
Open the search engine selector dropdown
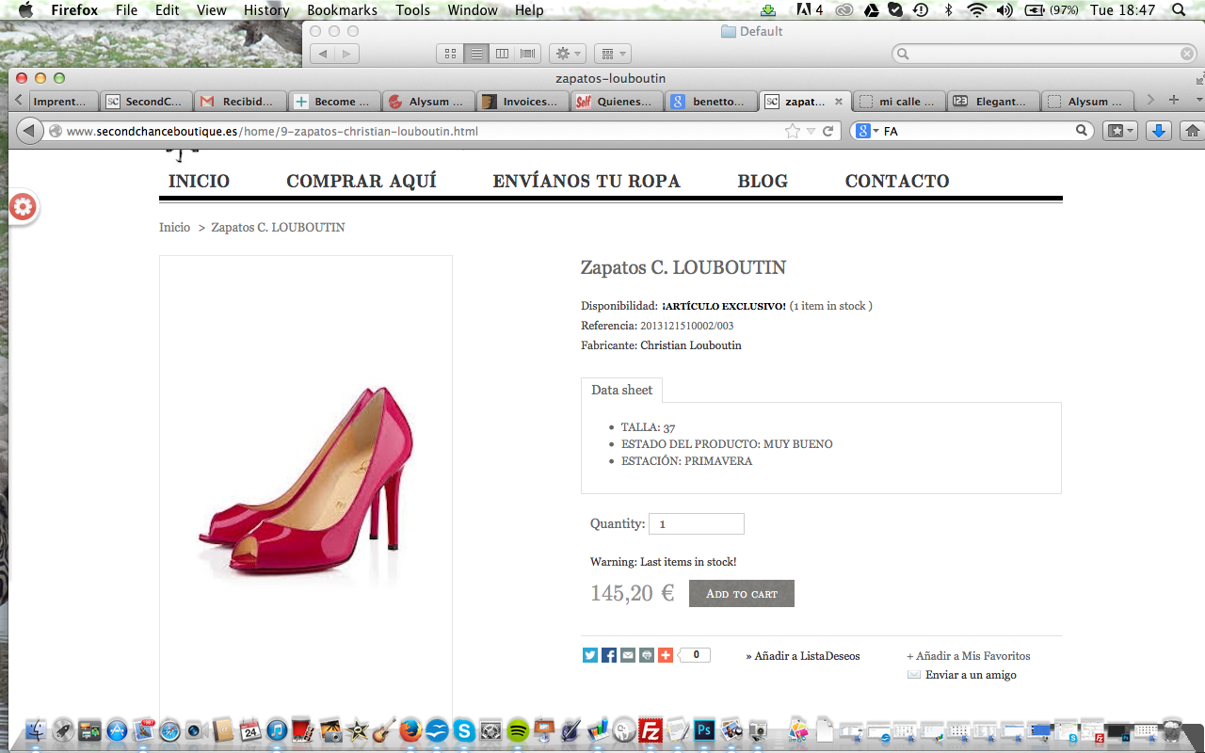[x=867, y=131]
